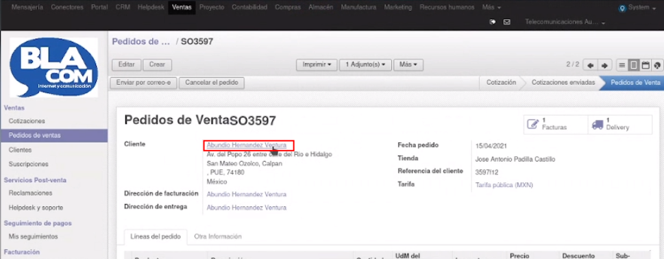
Task: Click Servicios Post-venta sidebar header
Action: coord(35,180)
